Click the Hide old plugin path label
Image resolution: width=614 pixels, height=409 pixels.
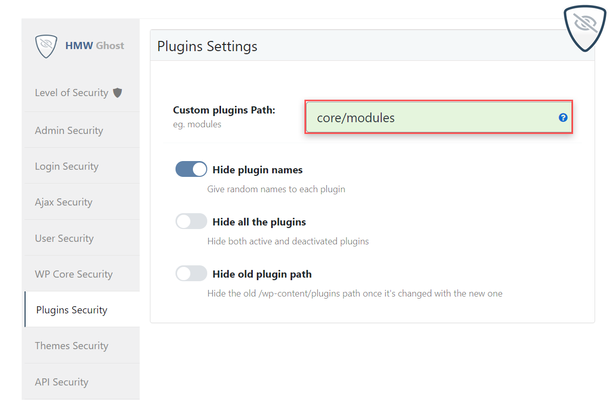point(262,274)
